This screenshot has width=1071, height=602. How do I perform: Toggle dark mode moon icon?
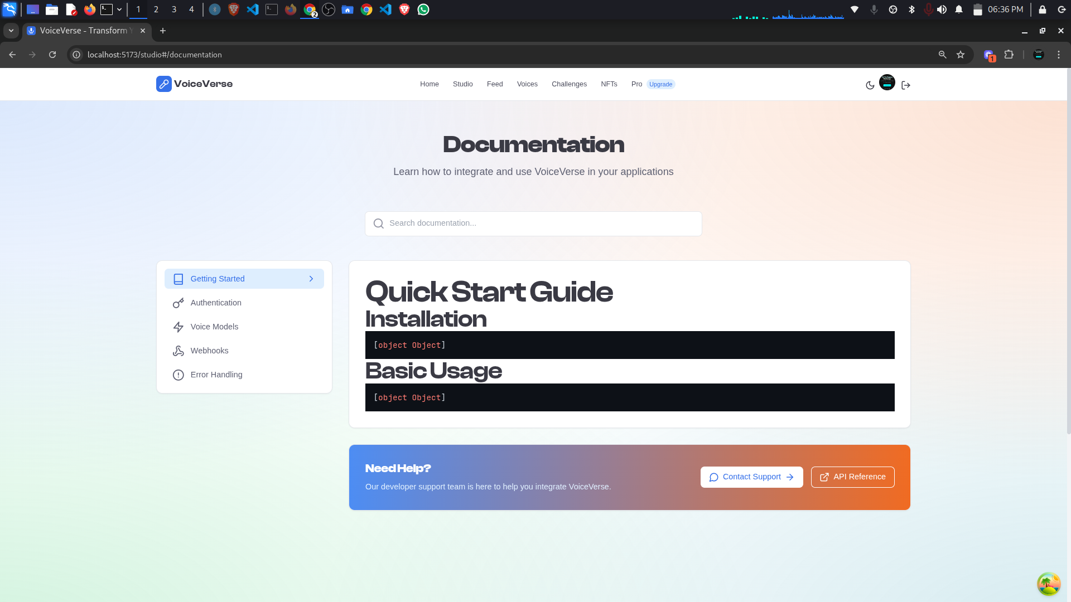pyautogui.click(x=870, y=85)
